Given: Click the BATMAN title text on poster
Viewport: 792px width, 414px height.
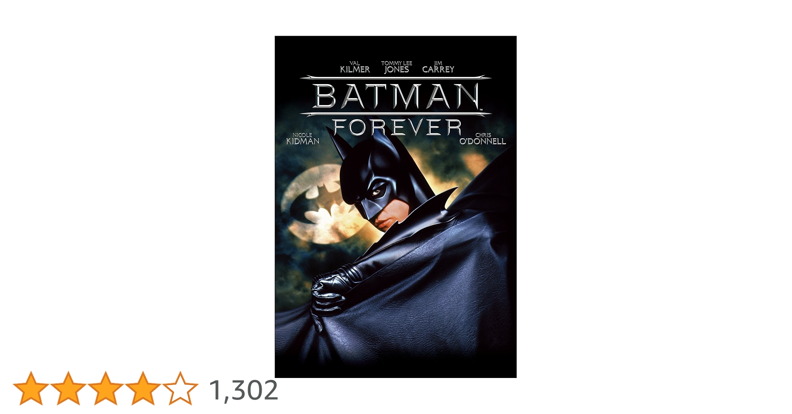Looking at the screenshot, I should pyautogui.click(x=396, y=96).
